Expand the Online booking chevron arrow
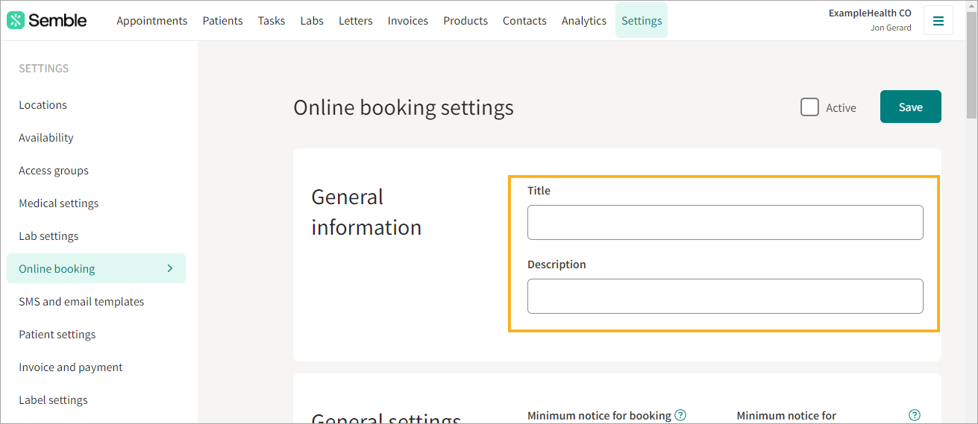This screenshot has height=424, width=978. tap(170, 268)
